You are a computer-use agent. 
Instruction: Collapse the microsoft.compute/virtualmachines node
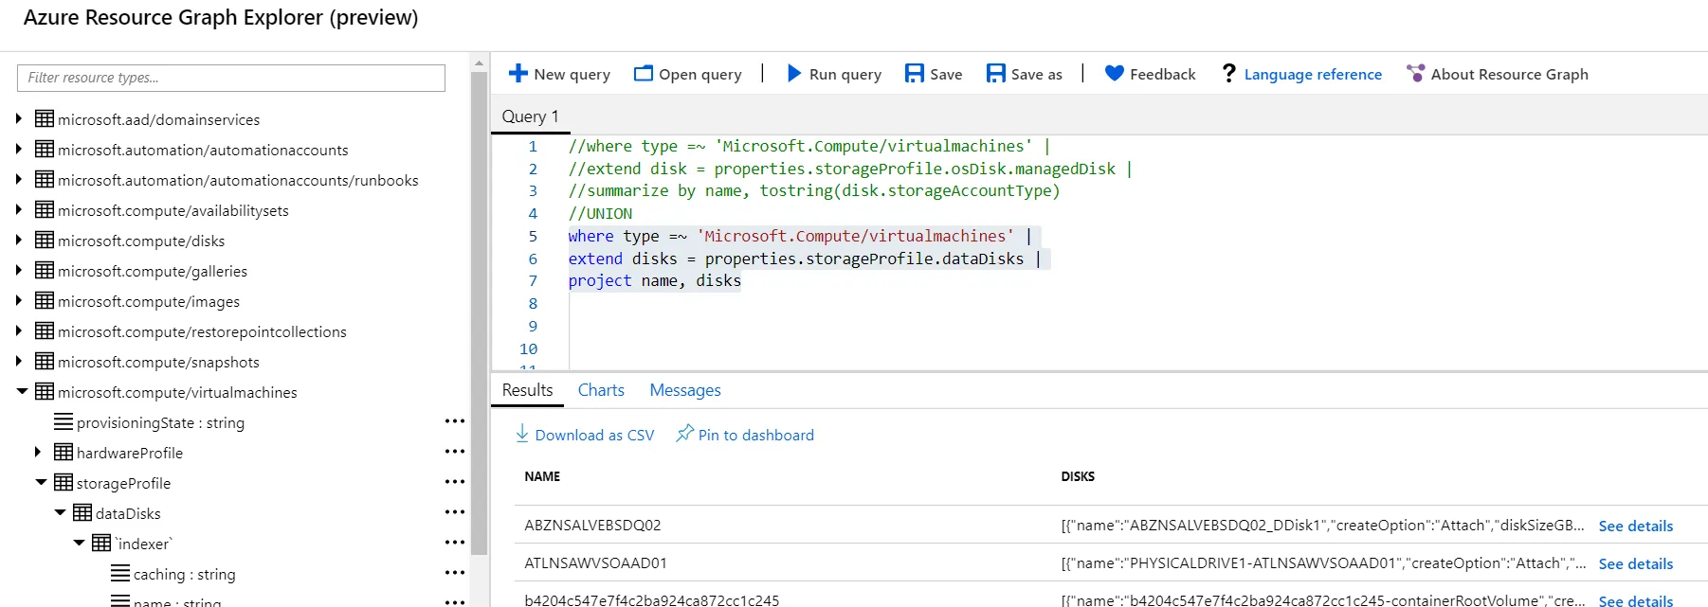[x=22, y=391]
